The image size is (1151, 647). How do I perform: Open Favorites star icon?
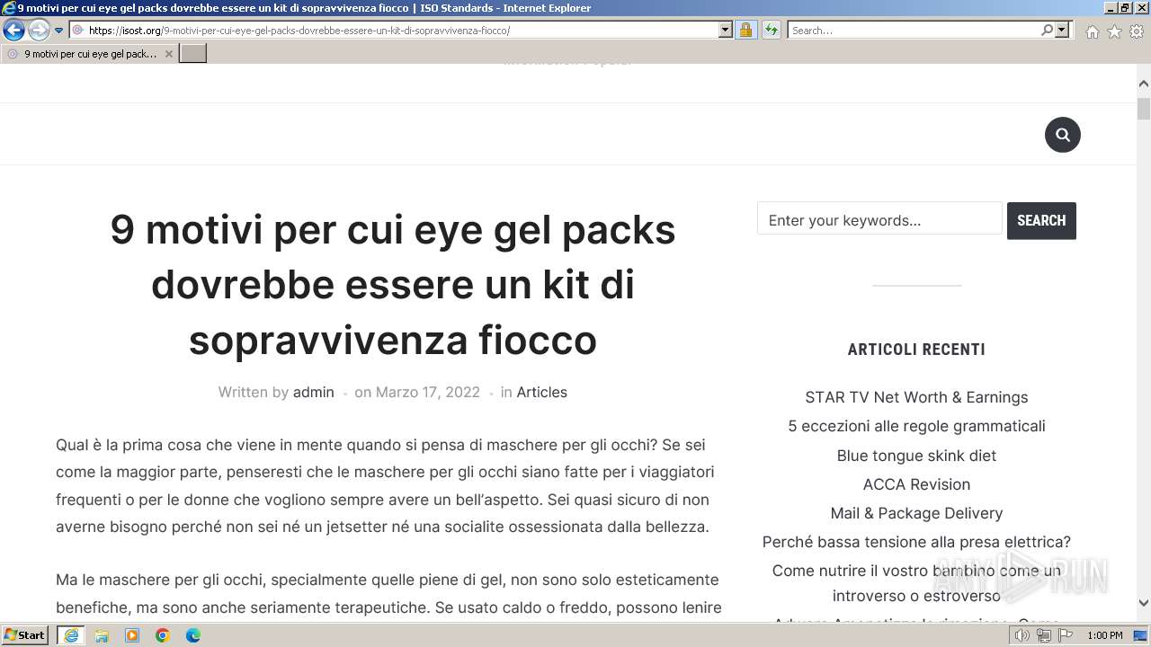(x=1114, y=31)
